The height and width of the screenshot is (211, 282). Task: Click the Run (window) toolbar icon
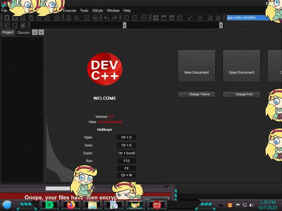[164, 18]
